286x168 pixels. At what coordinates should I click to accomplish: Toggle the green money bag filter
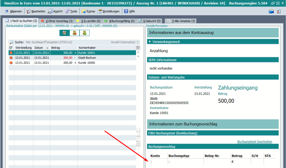[85, 33]
